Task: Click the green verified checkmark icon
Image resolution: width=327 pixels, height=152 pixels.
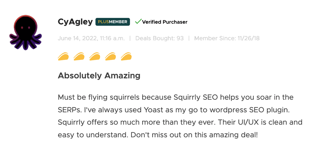Action: (x=138, y=22)
